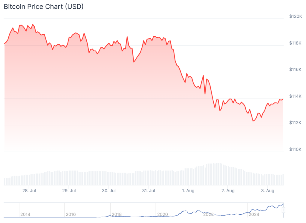
Task: Select the 31. Jul date label
Action: click(149, 190)
